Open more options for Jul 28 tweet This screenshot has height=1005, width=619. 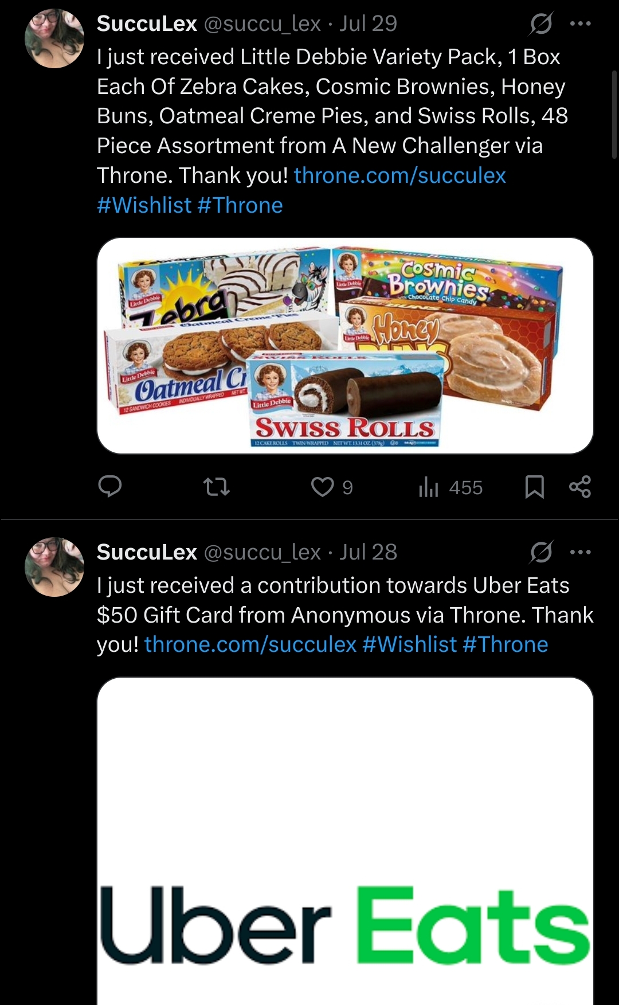point(580,552)
